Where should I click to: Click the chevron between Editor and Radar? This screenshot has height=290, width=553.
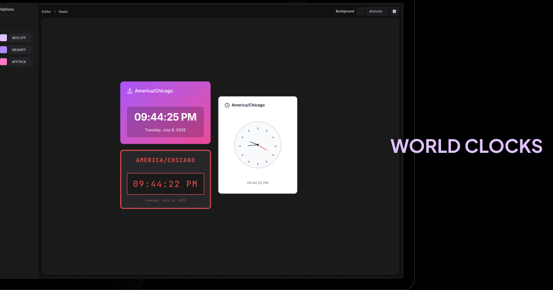54,12
